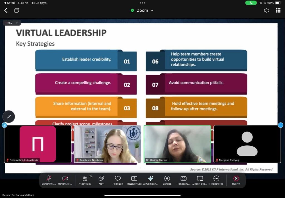Open reactions heart icon
This screenshot has height=198, width=285.
click(118, 179)
